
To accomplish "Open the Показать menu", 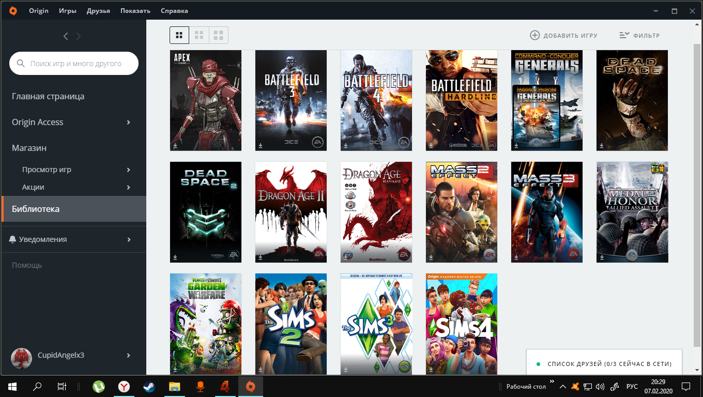I will (135, 10).
